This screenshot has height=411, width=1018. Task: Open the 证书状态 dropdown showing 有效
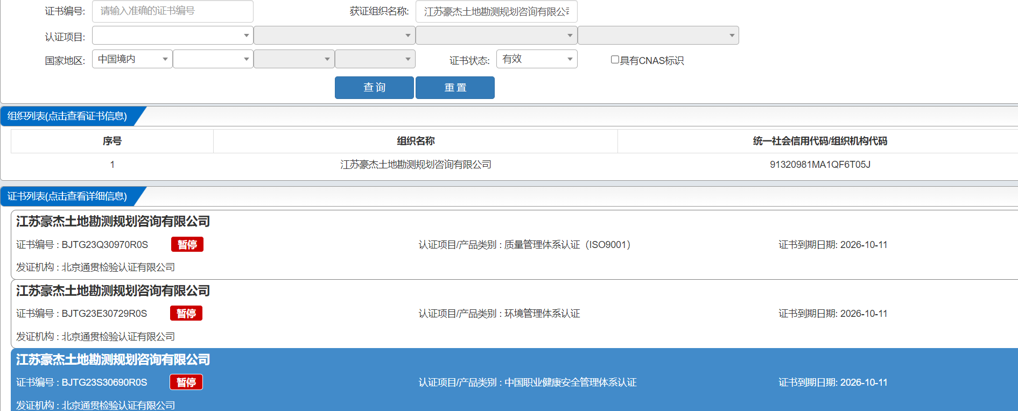coord(537,59)
